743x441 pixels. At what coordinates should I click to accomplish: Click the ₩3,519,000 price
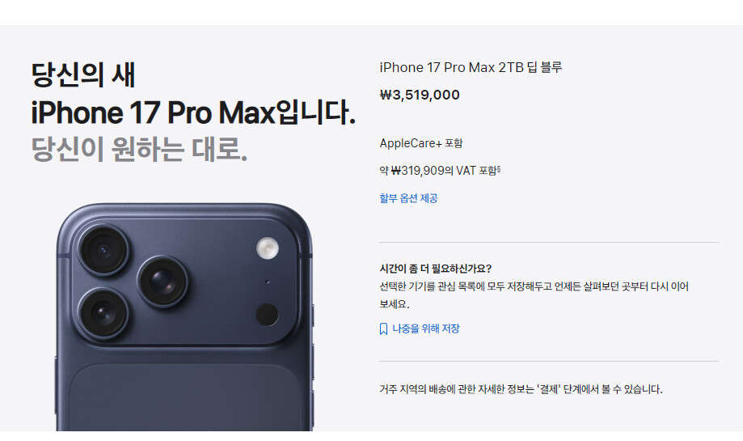tap(420, 95)
